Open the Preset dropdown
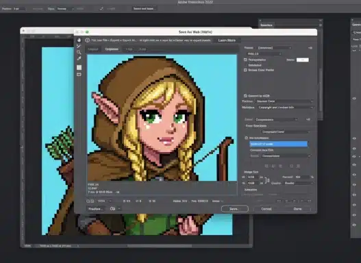This screenshot has height=263, width=361. click(x=275, y=48)
